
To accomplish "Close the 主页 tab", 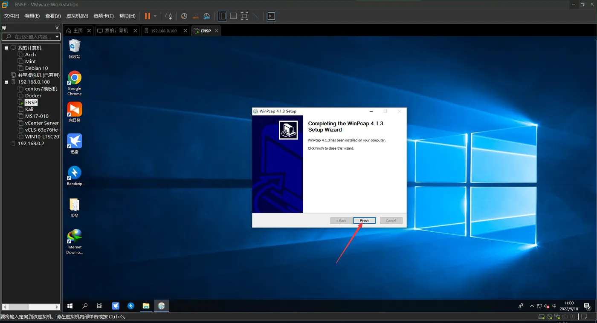I will pyautogui.click(x=89, y=31).
